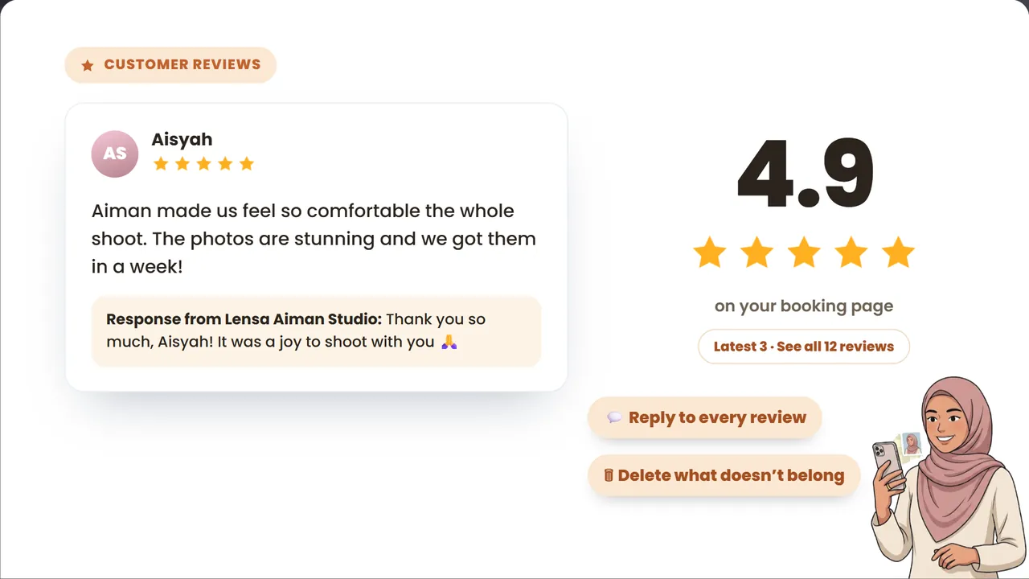Click the on your booking page text
This screenshot has height=579, width=1029.
pos(804,306)
